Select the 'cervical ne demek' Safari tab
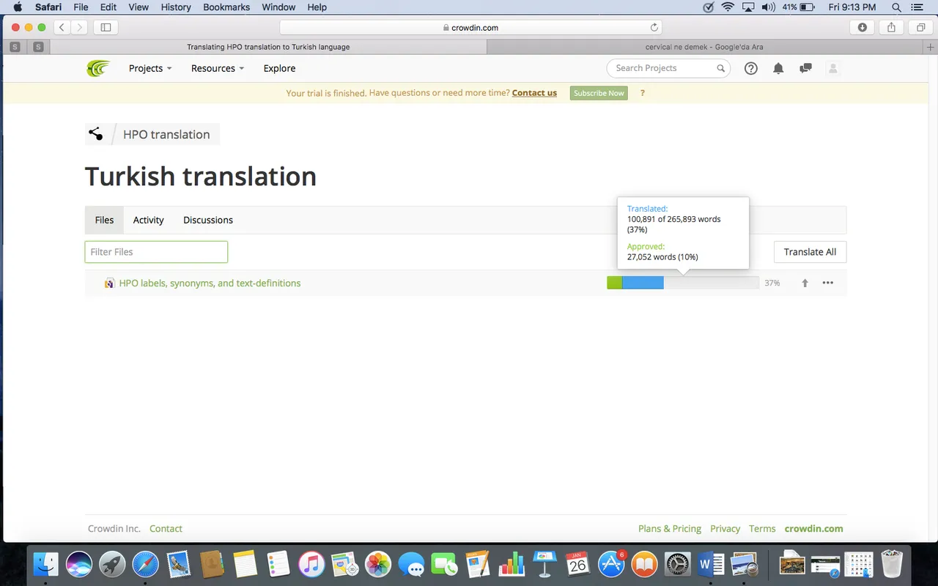Viewport: 938px width, 586px height. pos(704,47)
